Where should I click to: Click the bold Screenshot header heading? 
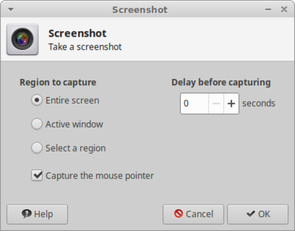[x=77, y=33]
